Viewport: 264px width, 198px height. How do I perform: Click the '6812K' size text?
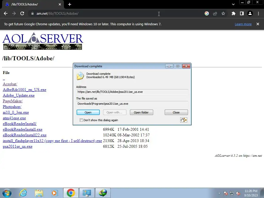[109, 146]
